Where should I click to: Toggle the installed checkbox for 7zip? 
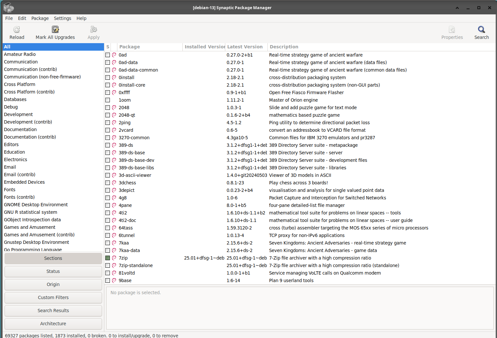[x=108, y=258]
